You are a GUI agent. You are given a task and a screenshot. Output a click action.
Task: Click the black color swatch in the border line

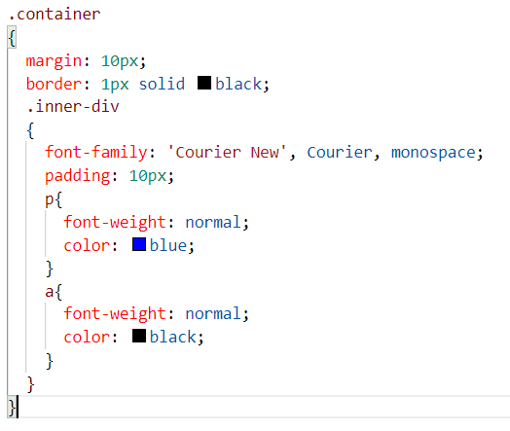tap(204, 83)
